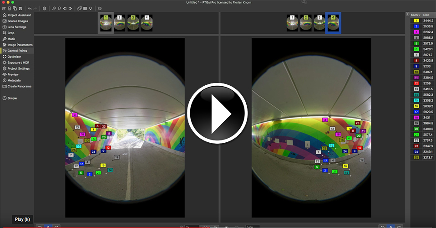Collapse the control point list with the arrow icon
Image resolution: width=436 pixels, height=228 pixels.
pos(408,14)
